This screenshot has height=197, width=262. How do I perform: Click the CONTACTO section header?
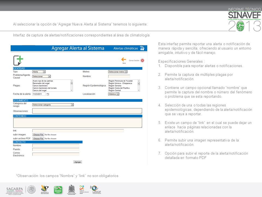pyautogui.click(x=47, y=142)
